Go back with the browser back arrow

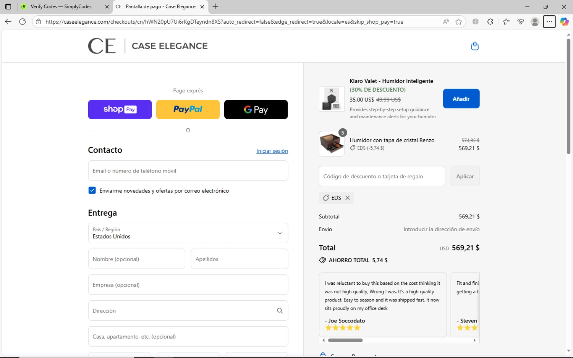tap(8, 22)
